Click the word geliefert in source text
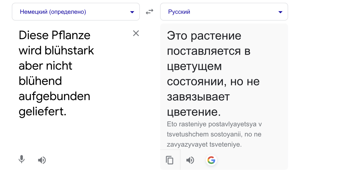The width and height of the screenshot is (361, 176). coord(41,112)
